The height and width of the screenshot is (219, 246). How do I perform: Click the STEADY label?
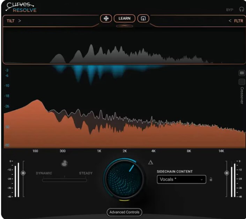(85, 173)
